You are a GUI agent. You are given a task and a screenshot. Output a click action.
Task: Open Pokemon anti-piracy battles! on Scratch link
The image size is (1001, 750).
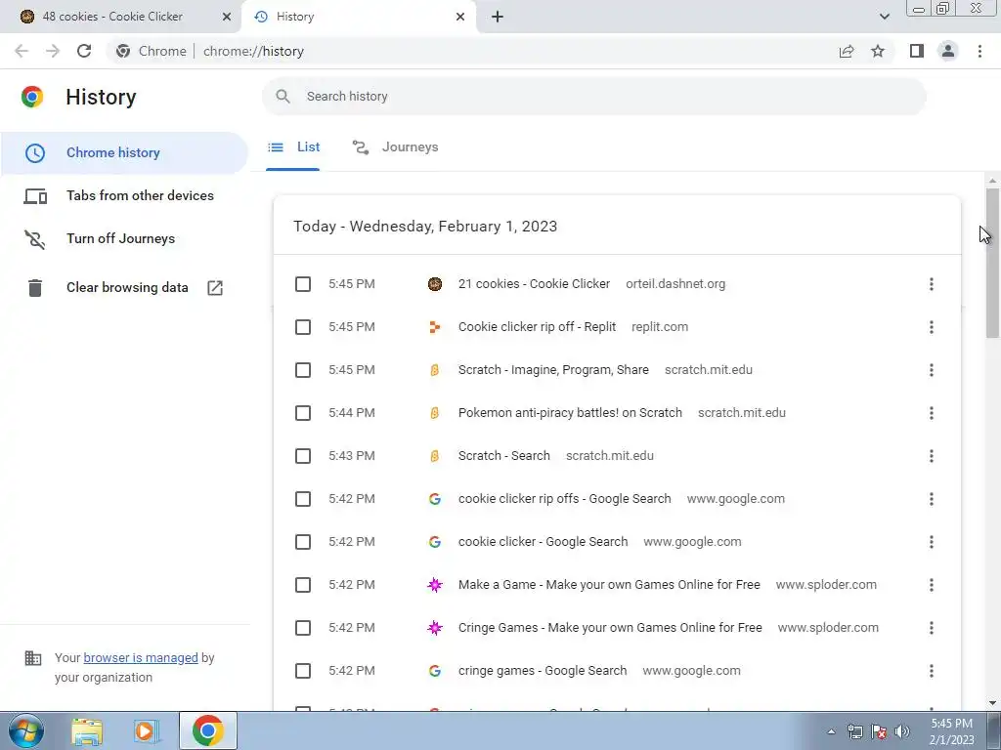click(x=570, y=413)
